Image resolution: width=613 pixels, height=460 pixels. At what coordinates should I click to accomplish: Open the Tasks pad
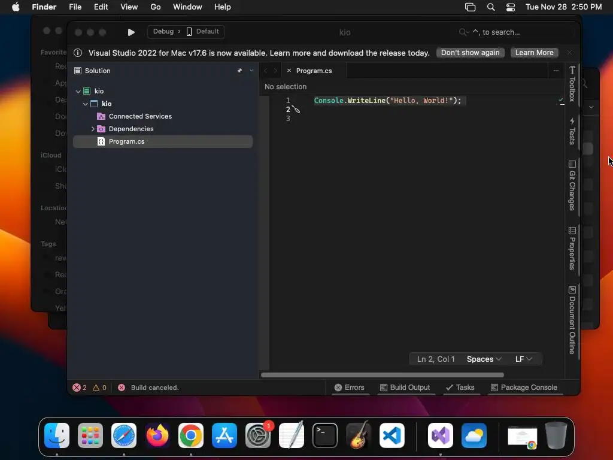pos(460,388)
